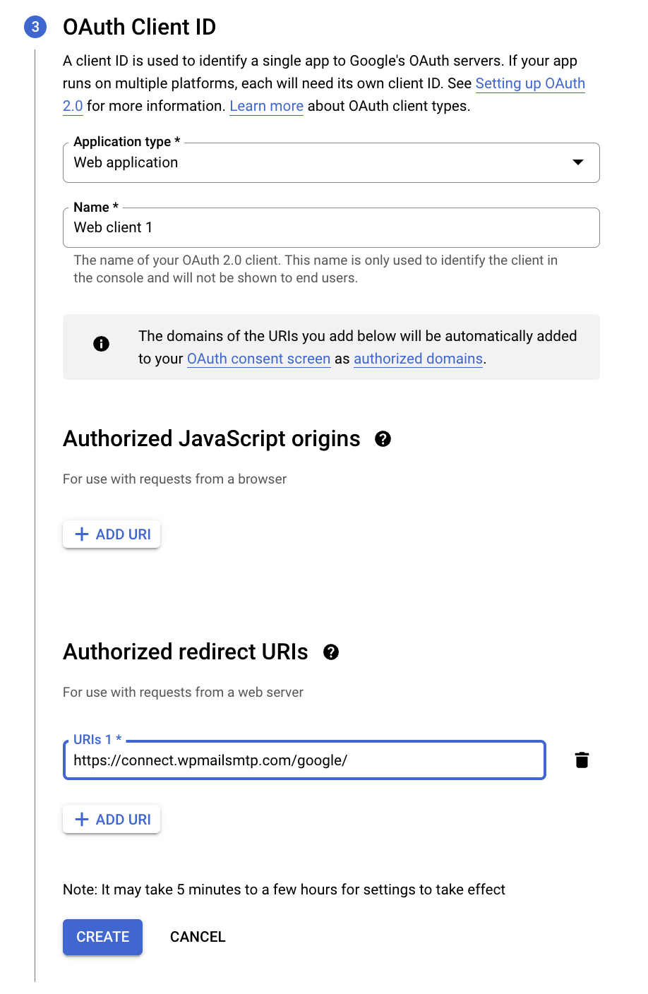648x994 pixels.
Task: Click the CREATE button
Action: pos(102,937)
